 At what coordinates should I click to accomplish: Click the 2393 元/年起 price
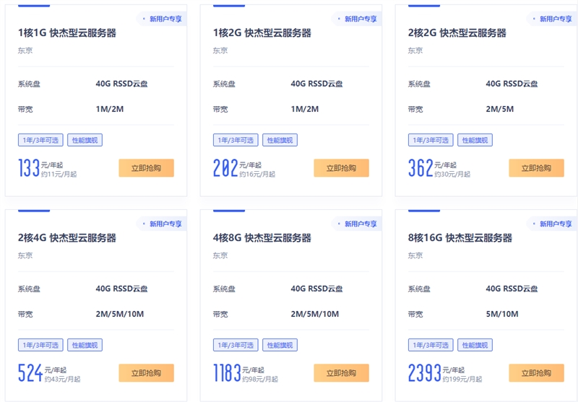point(436,372)
